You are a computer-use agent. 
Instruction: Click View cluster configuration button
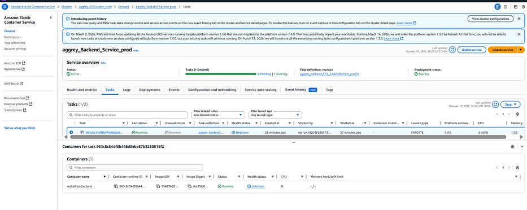point(490,19)
